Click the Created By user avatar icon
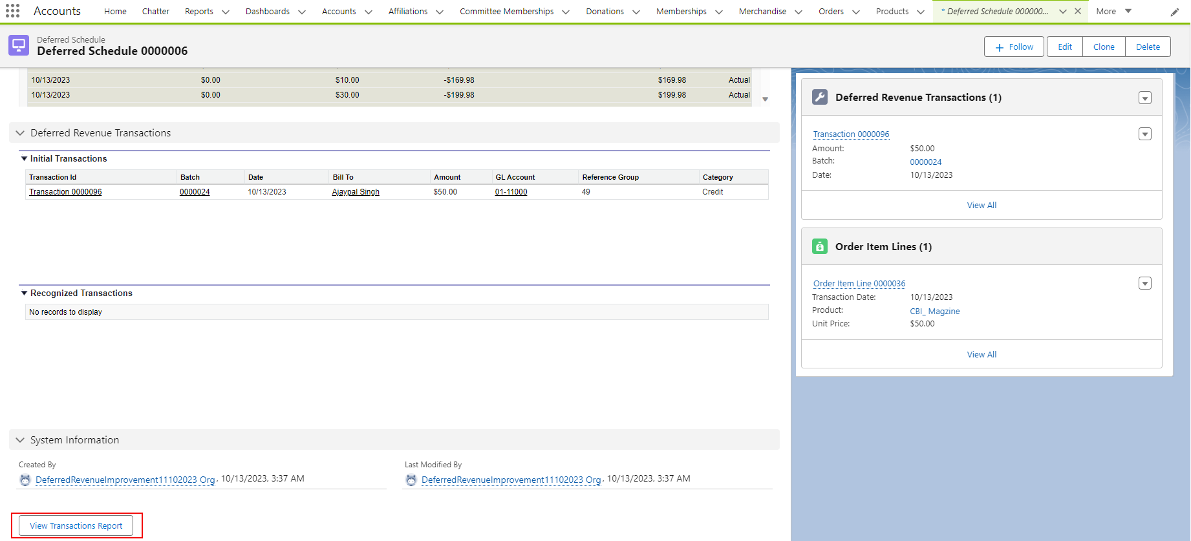Screen dimensions: 1191x541 click(25, 480)
